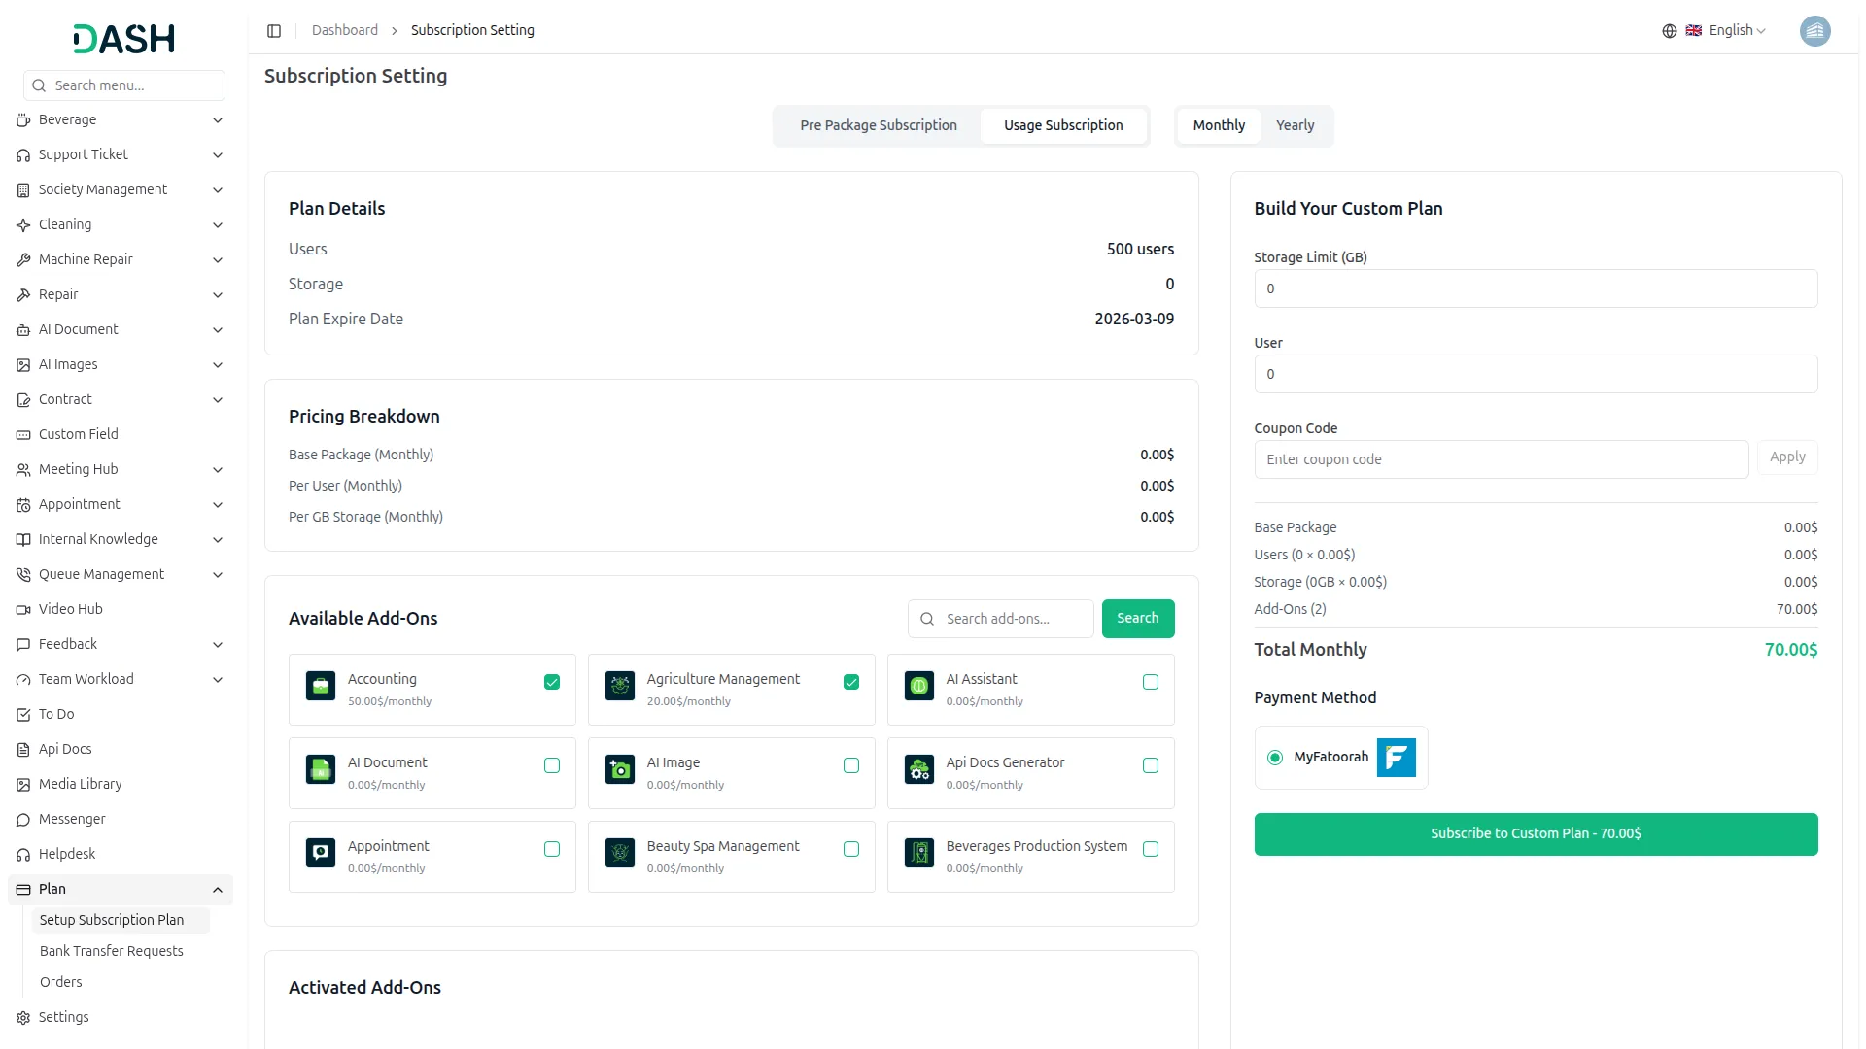
Task: Open the user avatar menu
Action: click(1814, 31)
